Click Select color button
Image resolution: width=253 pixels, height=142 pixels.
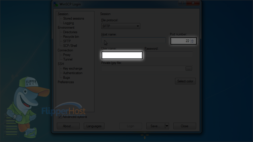click(x=185, y=81)
